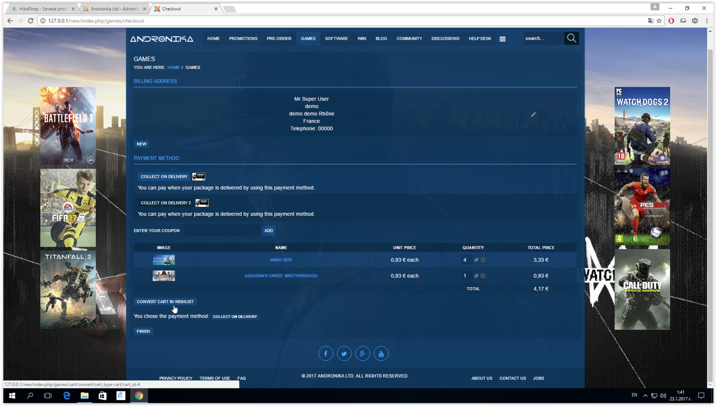Remove Anno 2070 from the cart
The width and height of the screenshot is (716, 406).
click(483, 260)
